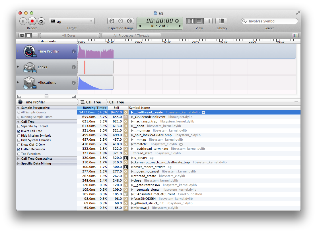The image size is (317, 233).
Task: Enable Hide Missing Symbols checkbox
Action: 19,136
